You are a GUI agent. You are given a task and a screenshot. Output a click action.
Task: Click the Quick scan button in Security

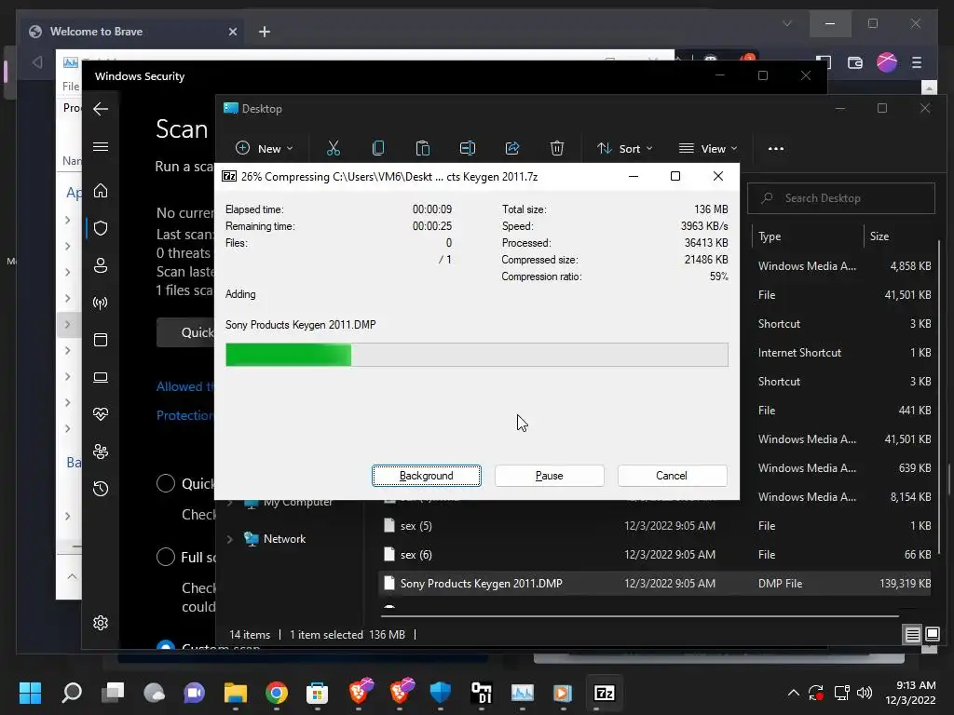coord(186,332)
